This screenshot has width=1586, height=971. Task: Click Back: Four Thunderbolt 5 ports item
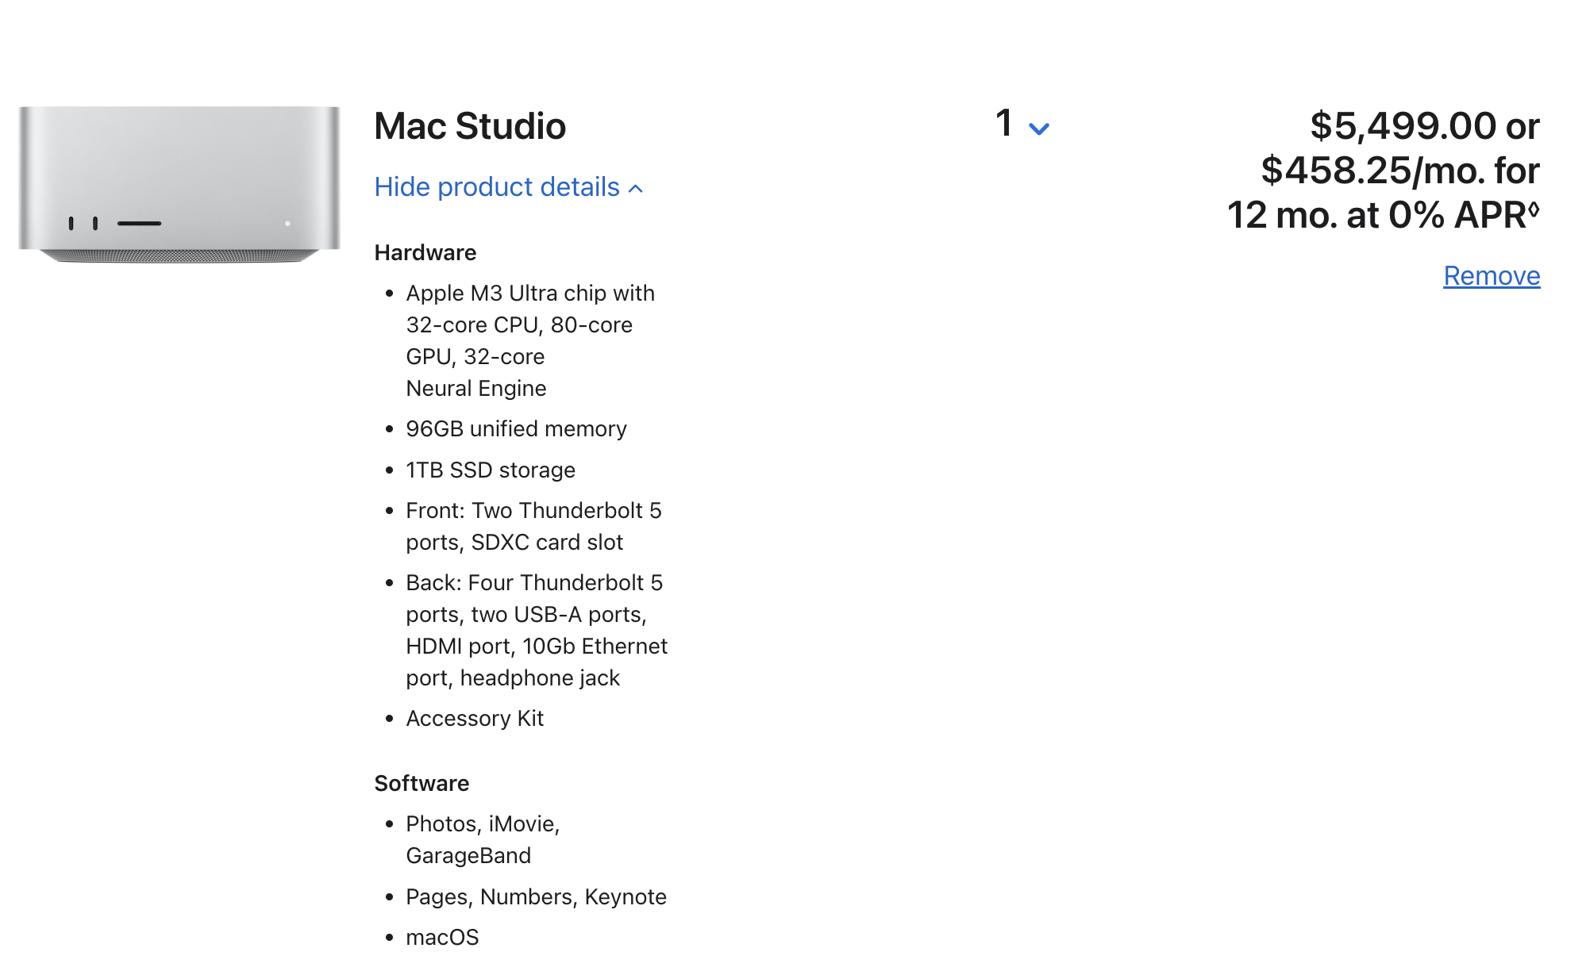tap(534, 583)
